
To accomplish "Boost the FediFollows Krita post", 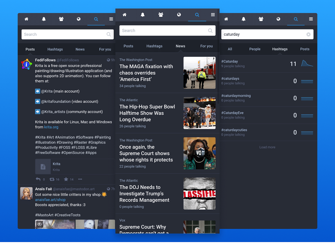I will click(x=52, y=179).
